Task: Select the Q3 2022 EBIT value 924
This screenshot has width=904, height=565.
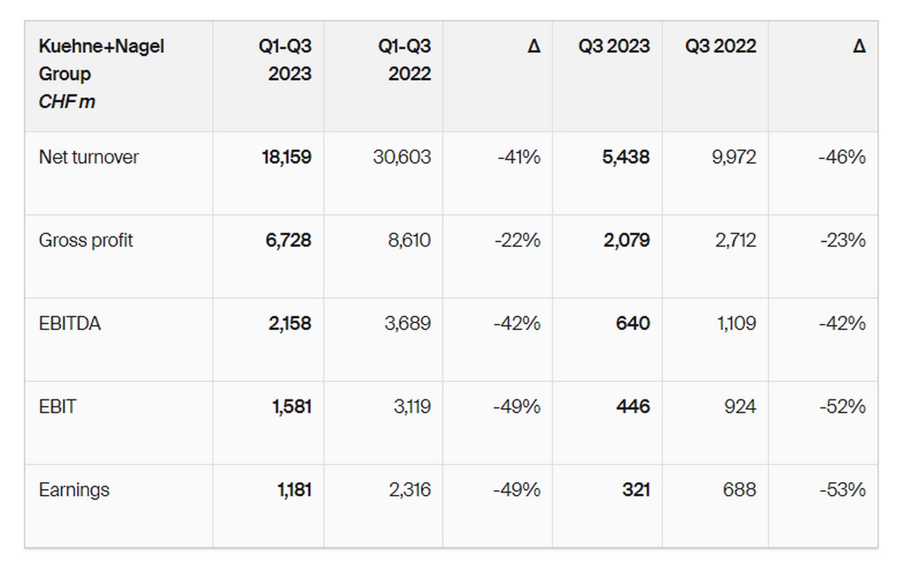Action: pyautogui.click(x=738, y=407)
